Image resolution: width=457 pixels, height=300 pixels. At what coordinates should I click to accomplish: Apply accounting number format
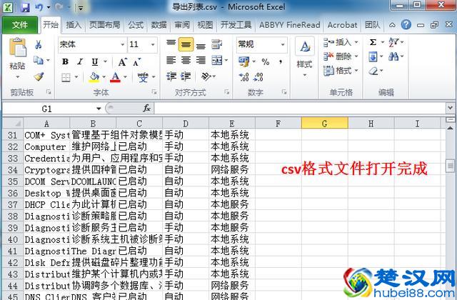pos(243,61)
